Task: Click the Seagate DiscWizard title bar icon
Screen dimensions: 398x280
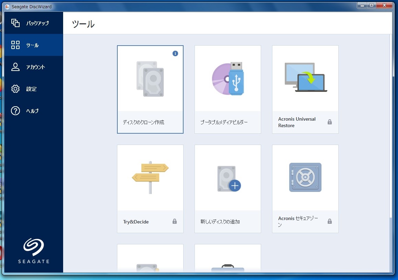Action: pyautogui.click(x=7, y=7)
